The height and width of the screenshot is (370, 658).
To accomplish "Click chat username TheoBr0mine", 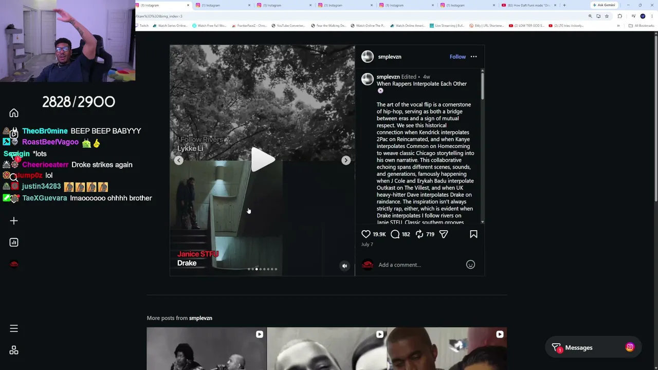I will [45, 131].
